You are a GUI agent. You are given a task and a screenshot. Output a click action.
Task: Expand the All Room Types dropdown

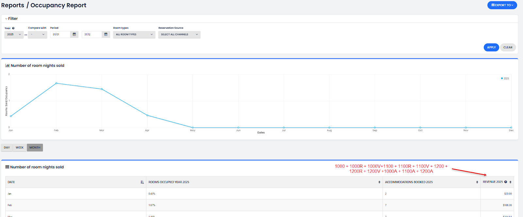134,34
